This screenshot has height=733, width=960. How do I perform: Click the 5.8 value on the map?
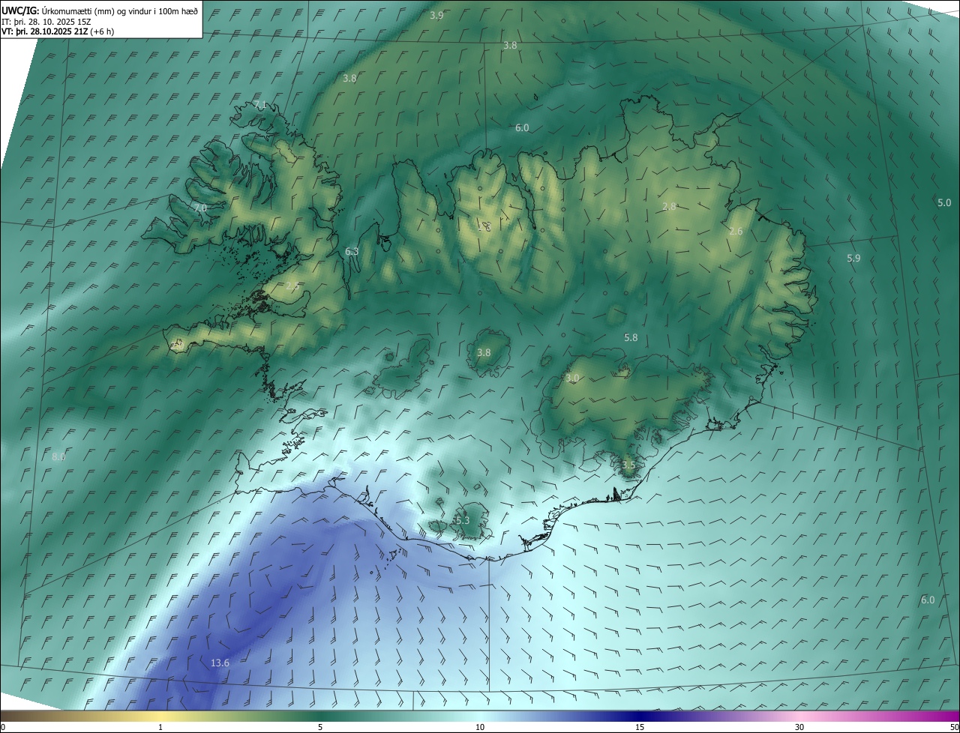631,338
